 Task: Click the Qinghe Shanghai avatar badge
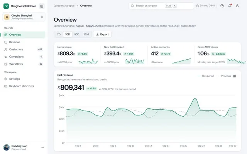click(x=7, y=17)
